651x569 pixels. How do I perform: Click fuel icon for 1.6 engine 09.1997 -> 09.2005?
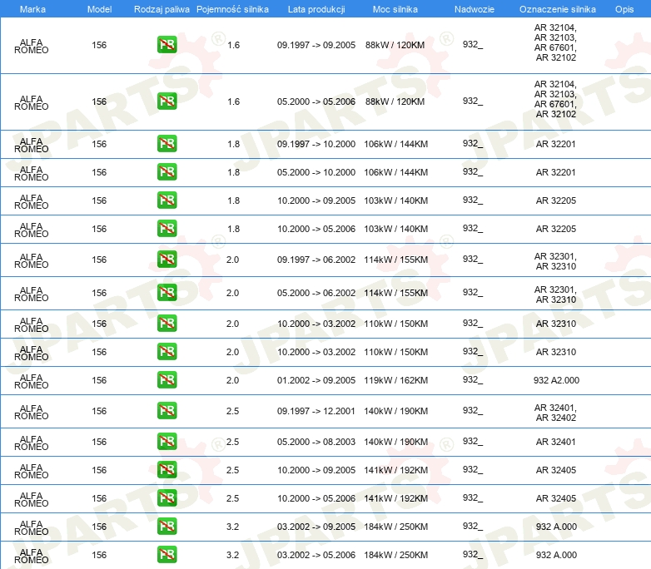coord(166,45)
